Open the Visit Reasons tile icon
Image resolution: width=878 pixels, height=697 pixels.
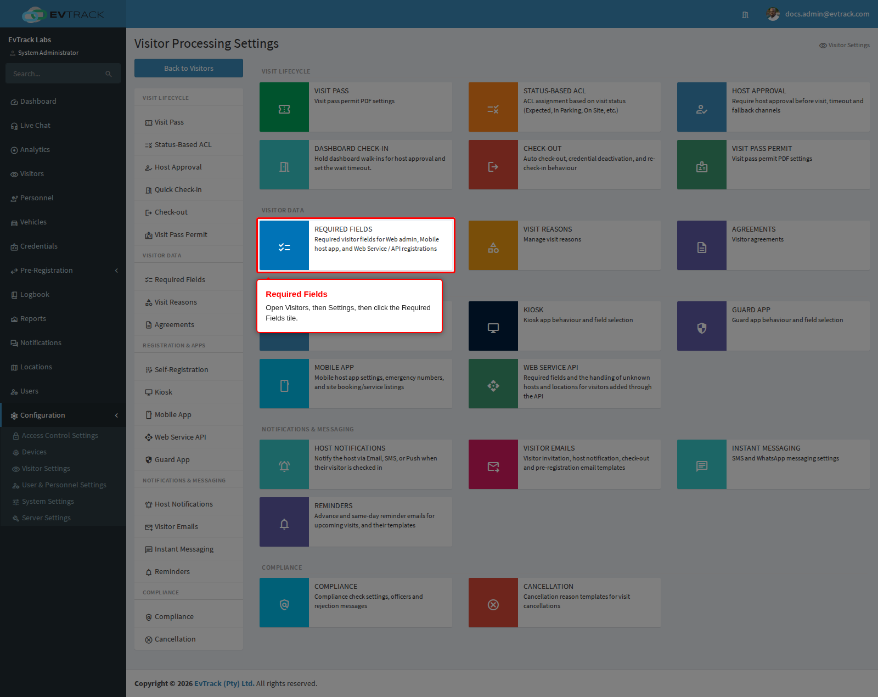493,245
